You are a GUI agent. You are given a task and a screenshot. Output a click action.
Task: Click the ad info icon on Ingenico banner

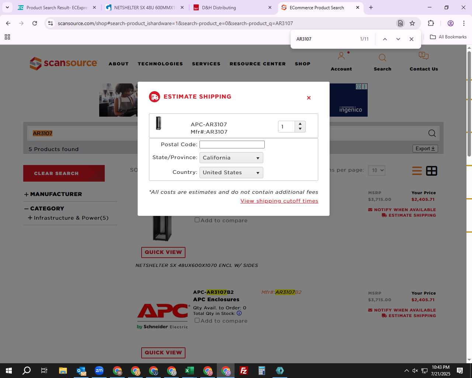tap(358, 86)
